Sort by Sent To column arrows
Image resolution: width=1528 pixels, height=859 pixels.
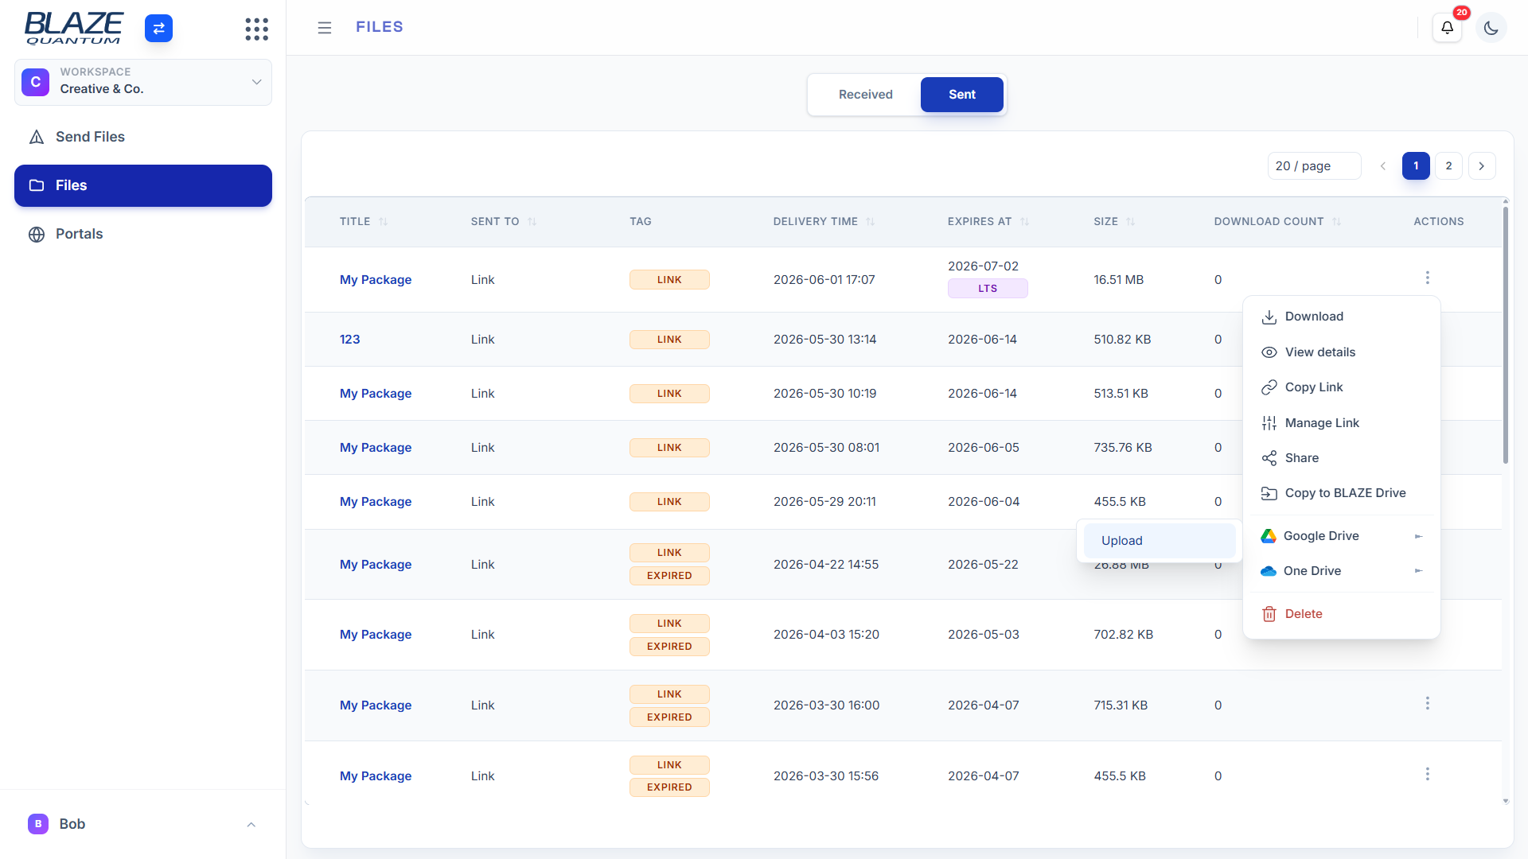[x=532, y=222]
